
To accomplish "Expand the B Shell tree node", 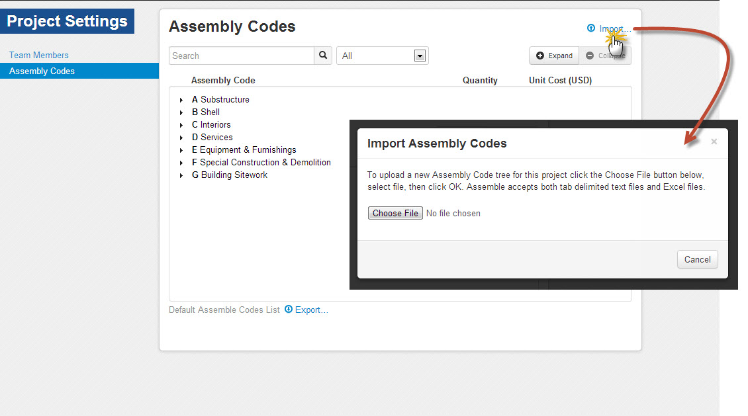I will tap(181, 112).
